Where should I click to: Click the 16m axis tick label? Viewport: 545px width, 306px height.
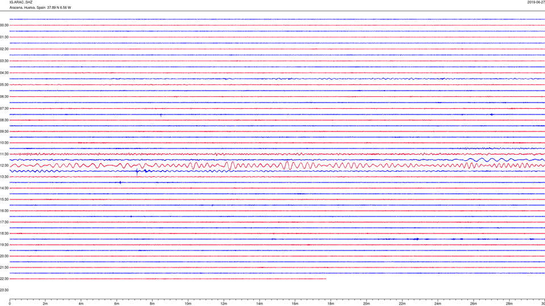pyautogui.click(x=295, y=304)
